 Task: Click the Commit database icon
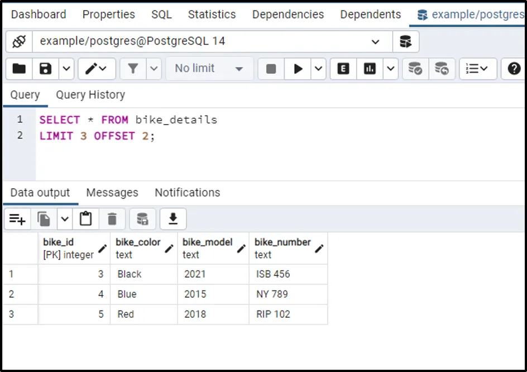415,69
